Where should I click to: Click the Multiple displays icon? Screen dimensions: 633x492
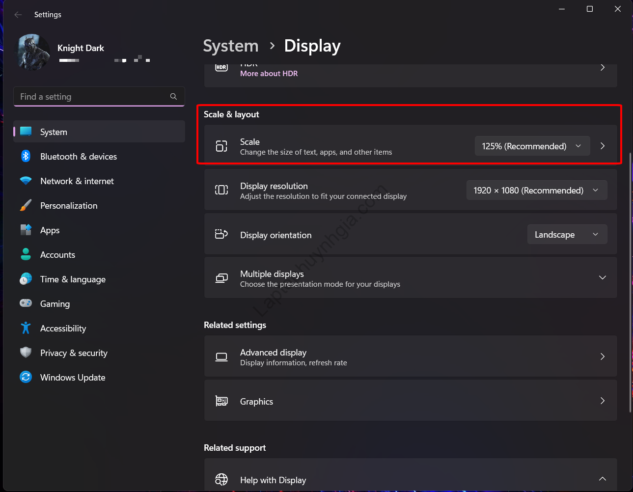click(x=221, y=278)
